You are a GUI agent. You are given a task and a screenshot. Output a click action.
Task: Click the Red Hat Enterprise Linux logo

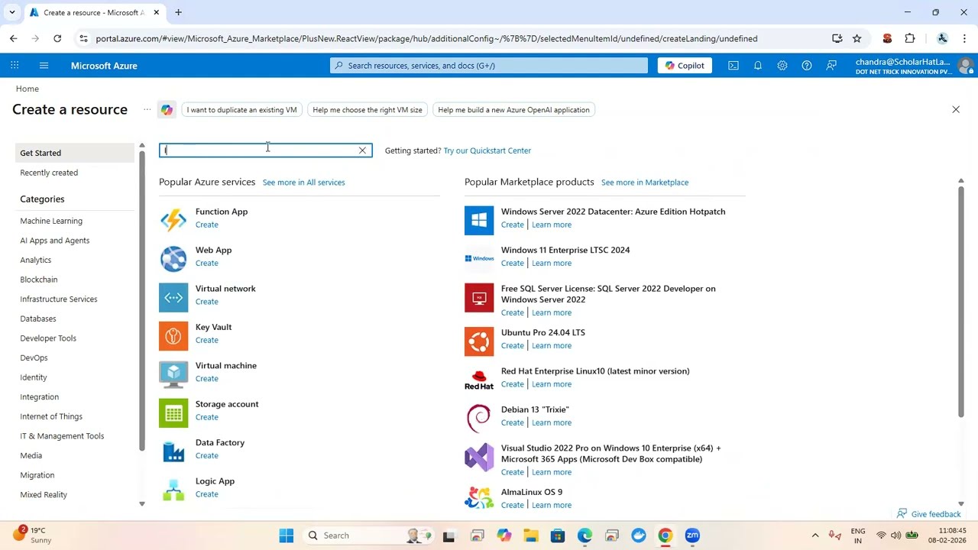click(x=479, y=380)
